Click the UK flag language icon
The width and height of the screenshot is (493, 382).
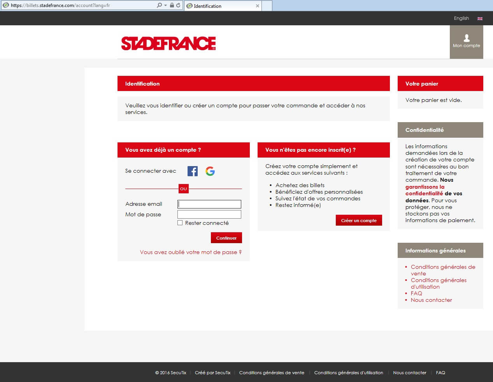click(x=480, y=19)
